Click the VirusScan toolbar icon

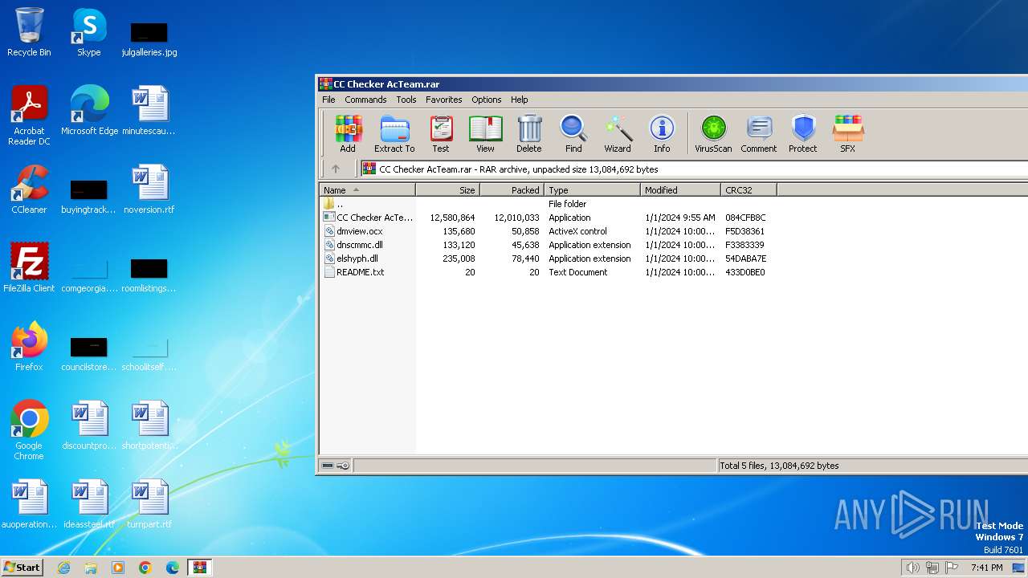713,133
